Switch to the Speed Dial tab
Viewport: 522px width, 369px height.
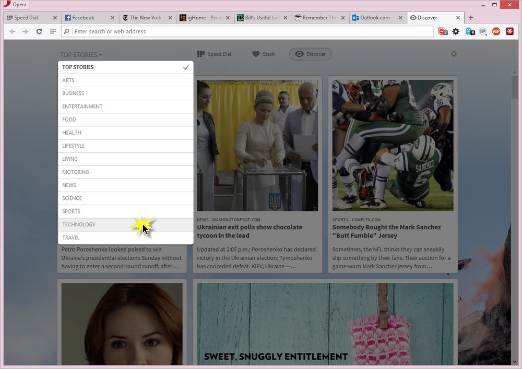tap(32, 18)
